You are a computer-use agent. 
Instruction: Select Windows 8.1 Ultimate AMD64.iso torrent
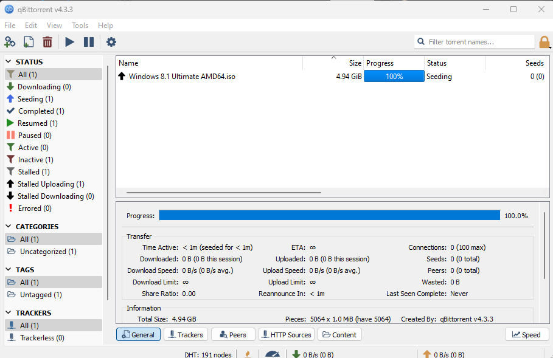(182, 77)
